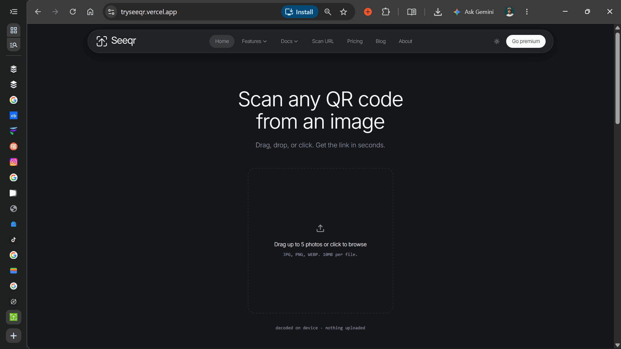Install the Seeqr app
This screenshot has width=621, height=349.
point(300,12)
